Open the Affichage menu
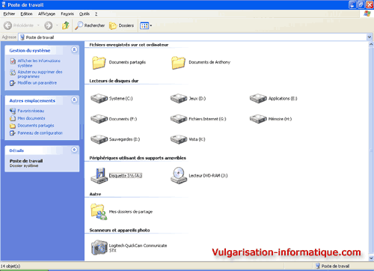 46,14
